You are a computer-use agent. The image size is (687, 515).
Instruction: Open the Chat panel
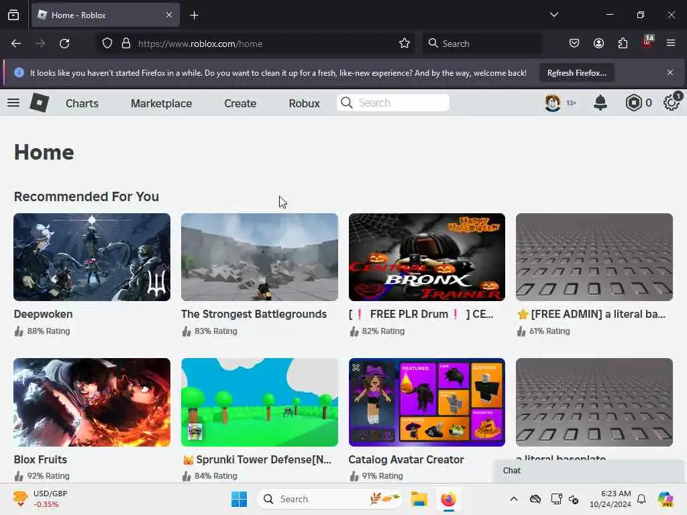[x=588, y=471]
